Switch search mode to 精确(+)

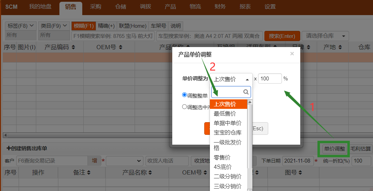coord(106,26)
